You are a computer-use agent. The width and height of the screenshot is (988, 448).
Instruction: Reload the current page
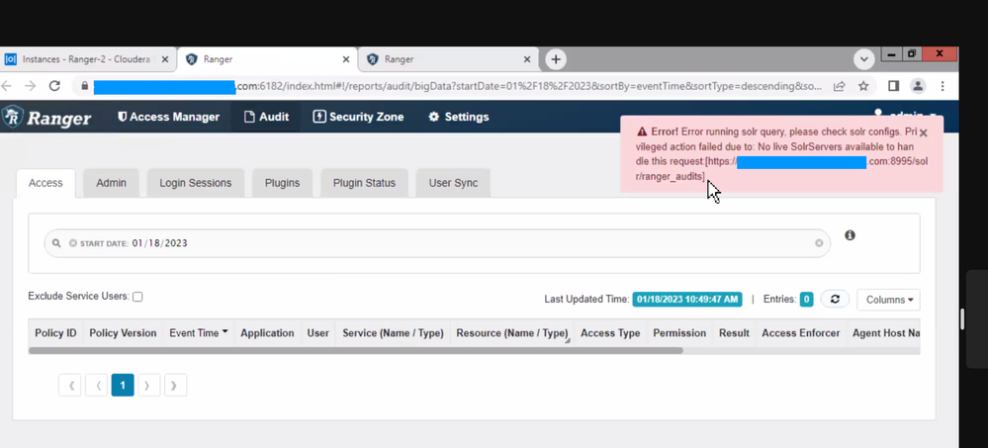[x=54, y=86]
